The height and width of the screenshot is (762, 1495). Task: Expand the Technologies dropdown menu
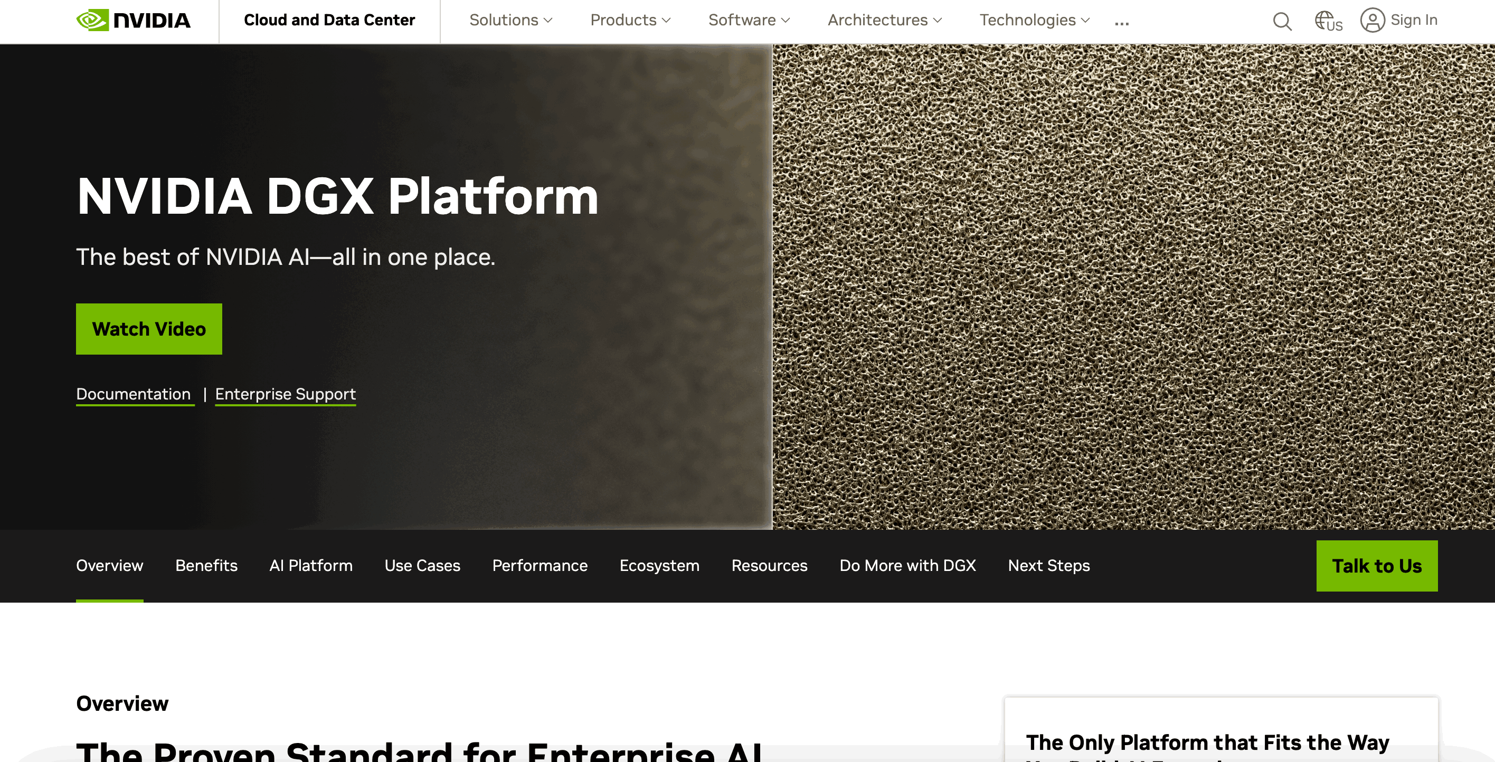coord(1035,20)
